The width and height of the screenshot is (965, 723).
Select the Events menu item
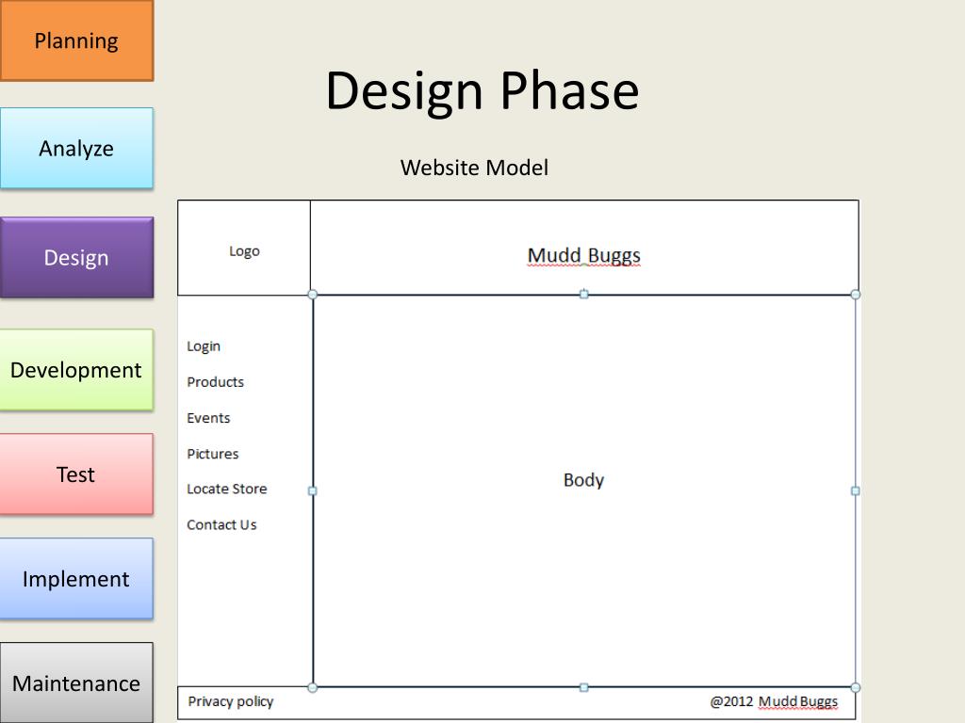[208, 418]
